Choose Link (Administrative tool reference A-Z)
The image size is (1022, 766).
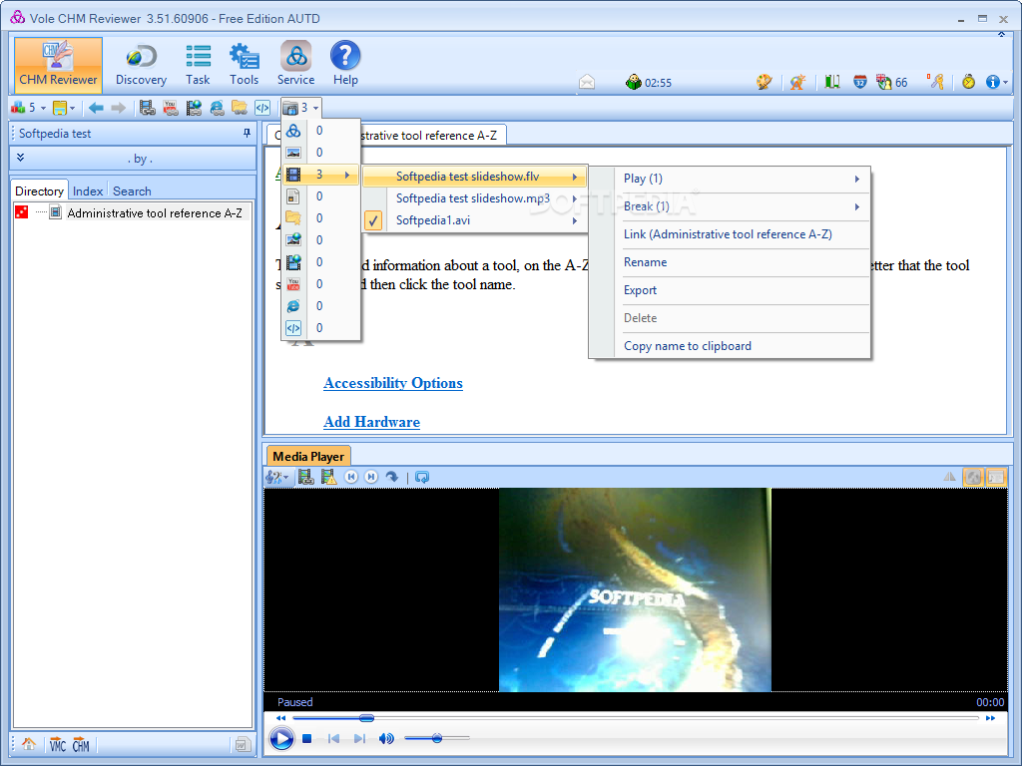[742, 234]
